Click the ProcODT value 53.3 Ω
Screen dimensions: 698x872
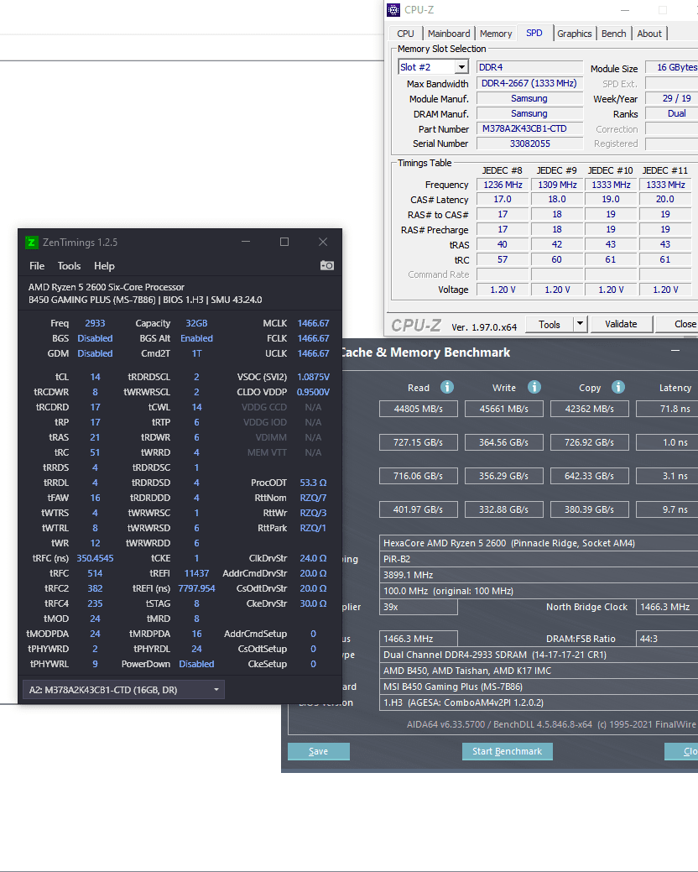coord(314,483)
